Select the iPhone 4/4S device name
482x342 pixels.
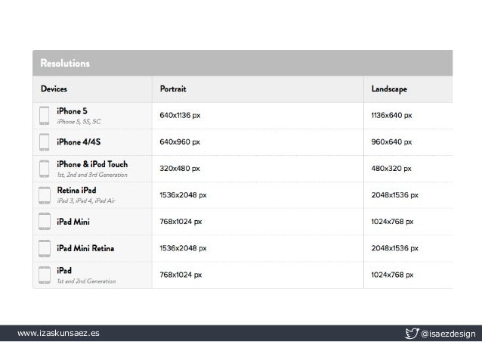click(79, 142)
